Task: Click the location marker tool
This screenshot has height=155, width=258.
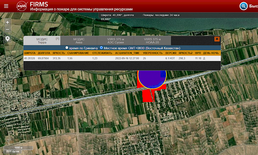Action: click(8, 39)
